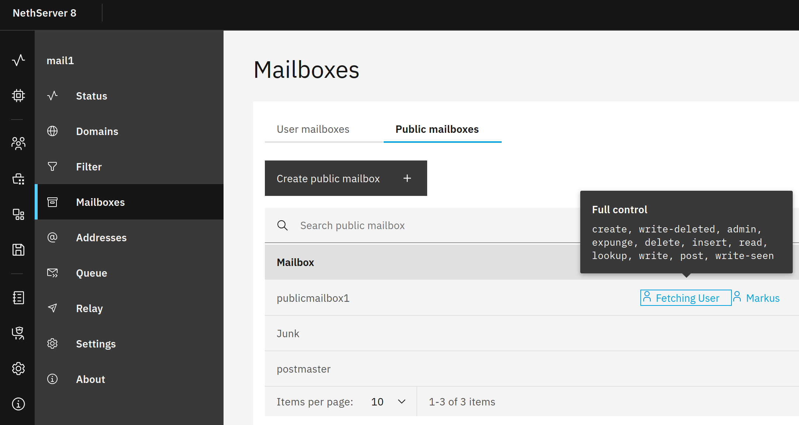Open Backup floppy disk icon
Screen dimensions: 799x425
point(18,250)
